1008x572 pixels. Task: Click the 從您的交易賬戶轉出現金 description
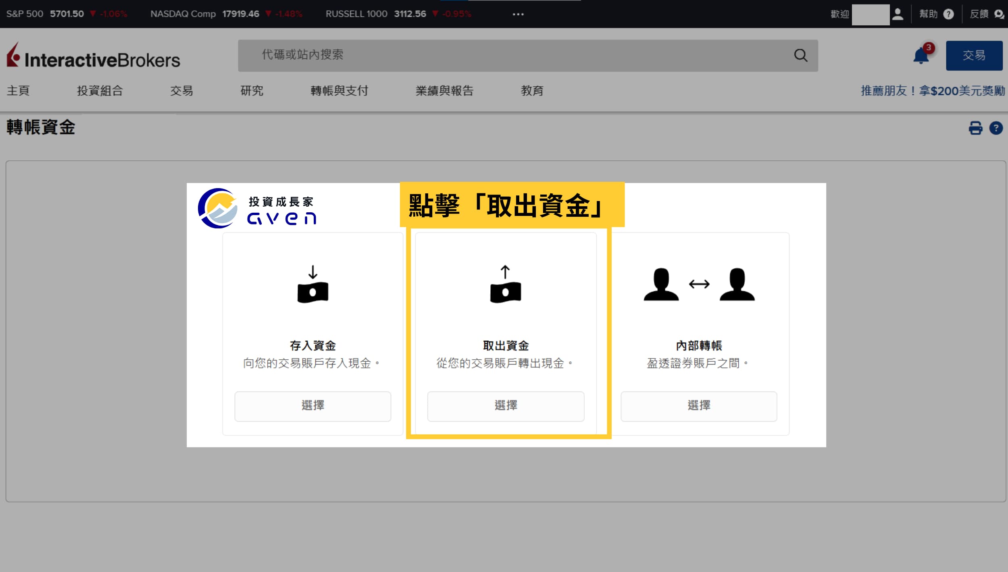[x=504, y=363]
